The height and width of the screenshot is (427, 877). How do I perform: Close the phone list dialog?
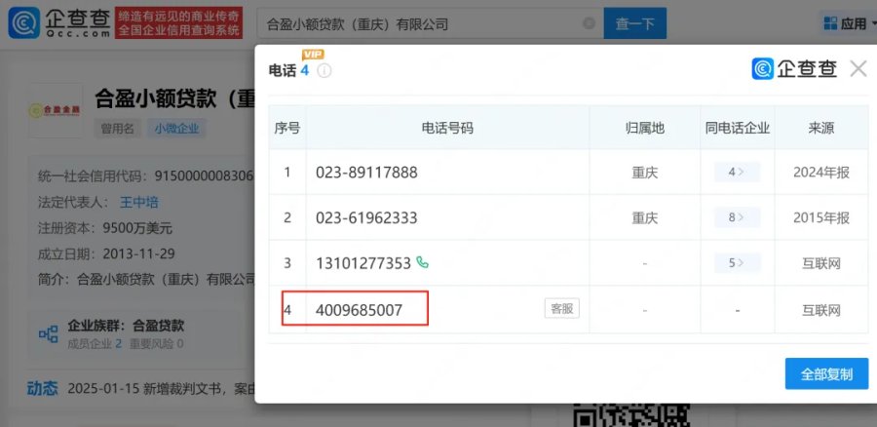click(858, 69)
